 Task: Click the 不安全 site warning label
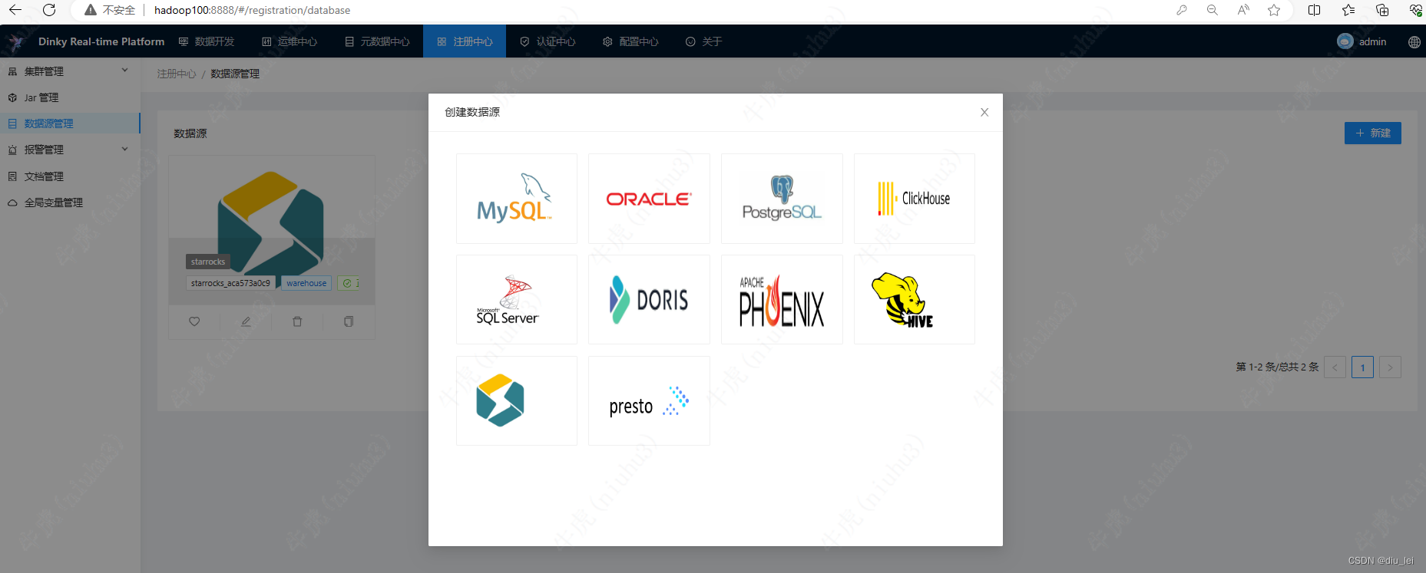tap(110, 10)
